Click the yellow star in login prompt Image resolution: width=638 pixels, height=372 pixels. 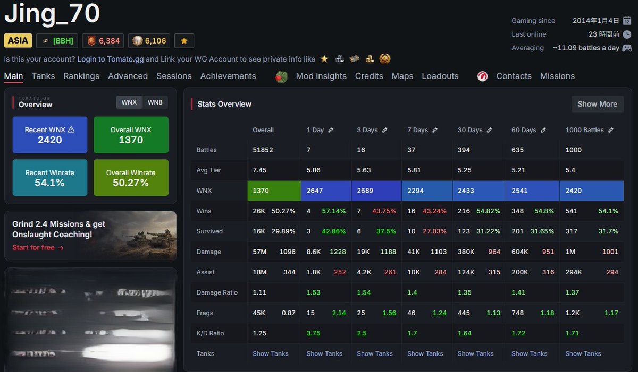tap(324, 59)
